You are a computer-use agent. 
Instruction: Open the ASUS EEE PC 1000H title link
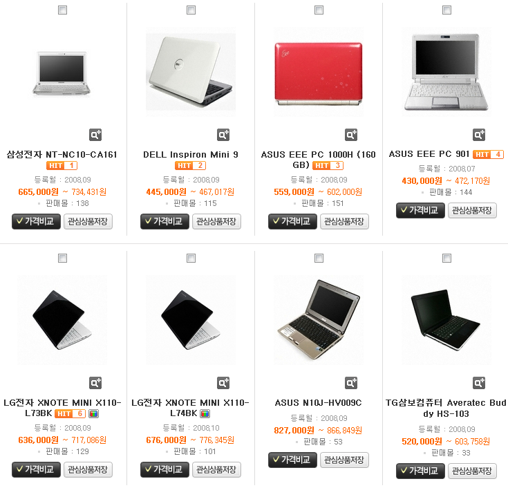point(318,160)
